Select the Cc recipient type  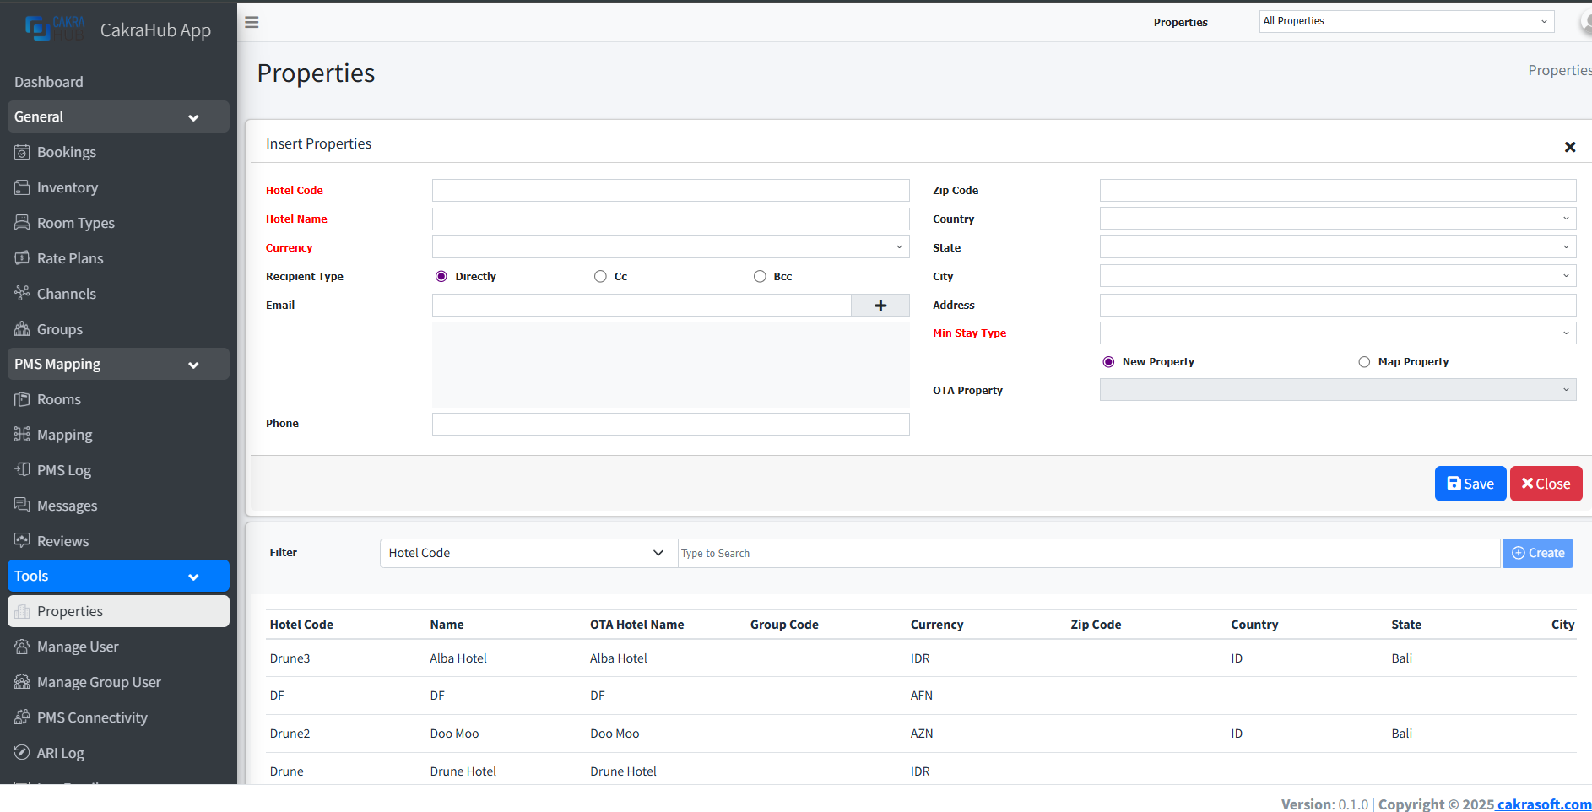(x=600, y=277)
